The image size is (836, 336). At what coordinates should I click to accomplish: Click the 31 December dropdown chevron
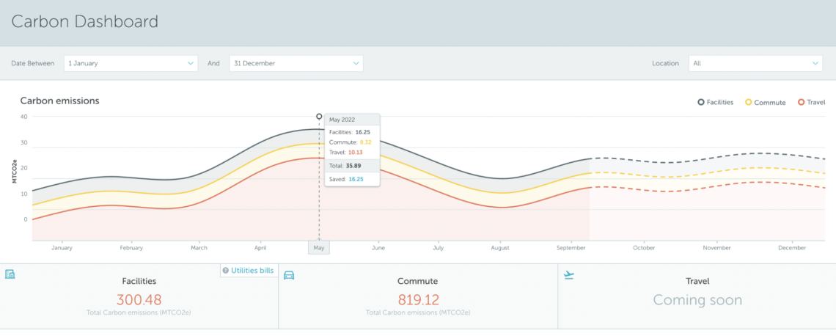click(356, 64)
